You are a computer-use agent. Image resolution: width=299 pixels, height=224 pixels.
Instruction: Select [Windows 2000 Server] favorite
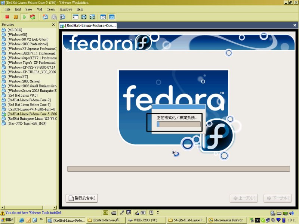(24, 81)
